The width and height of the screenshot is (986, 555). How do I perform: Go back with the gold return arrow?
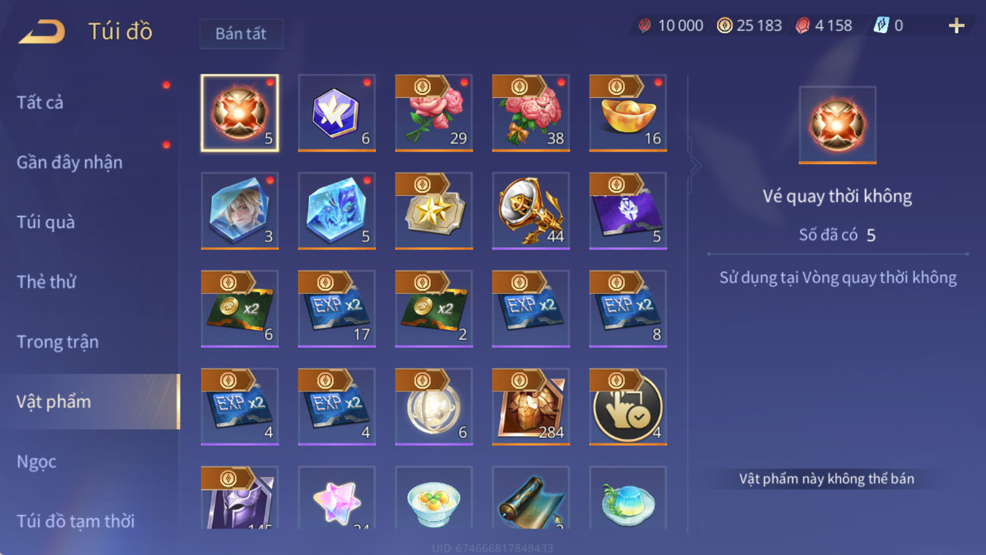pyautogui.click(x=42, y=31)
